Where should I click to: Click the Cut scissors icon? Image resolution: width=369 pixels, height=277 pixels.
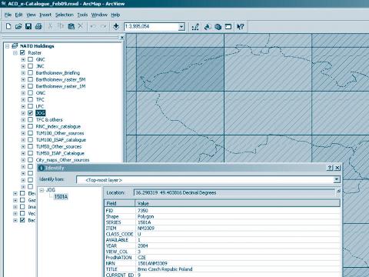coord(50,26)
